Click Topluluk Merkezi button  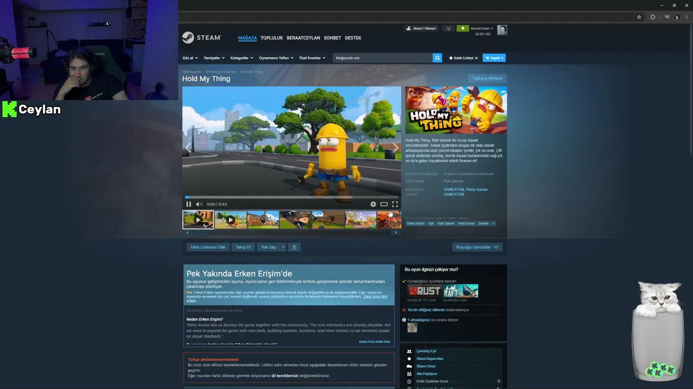point(487,78)
